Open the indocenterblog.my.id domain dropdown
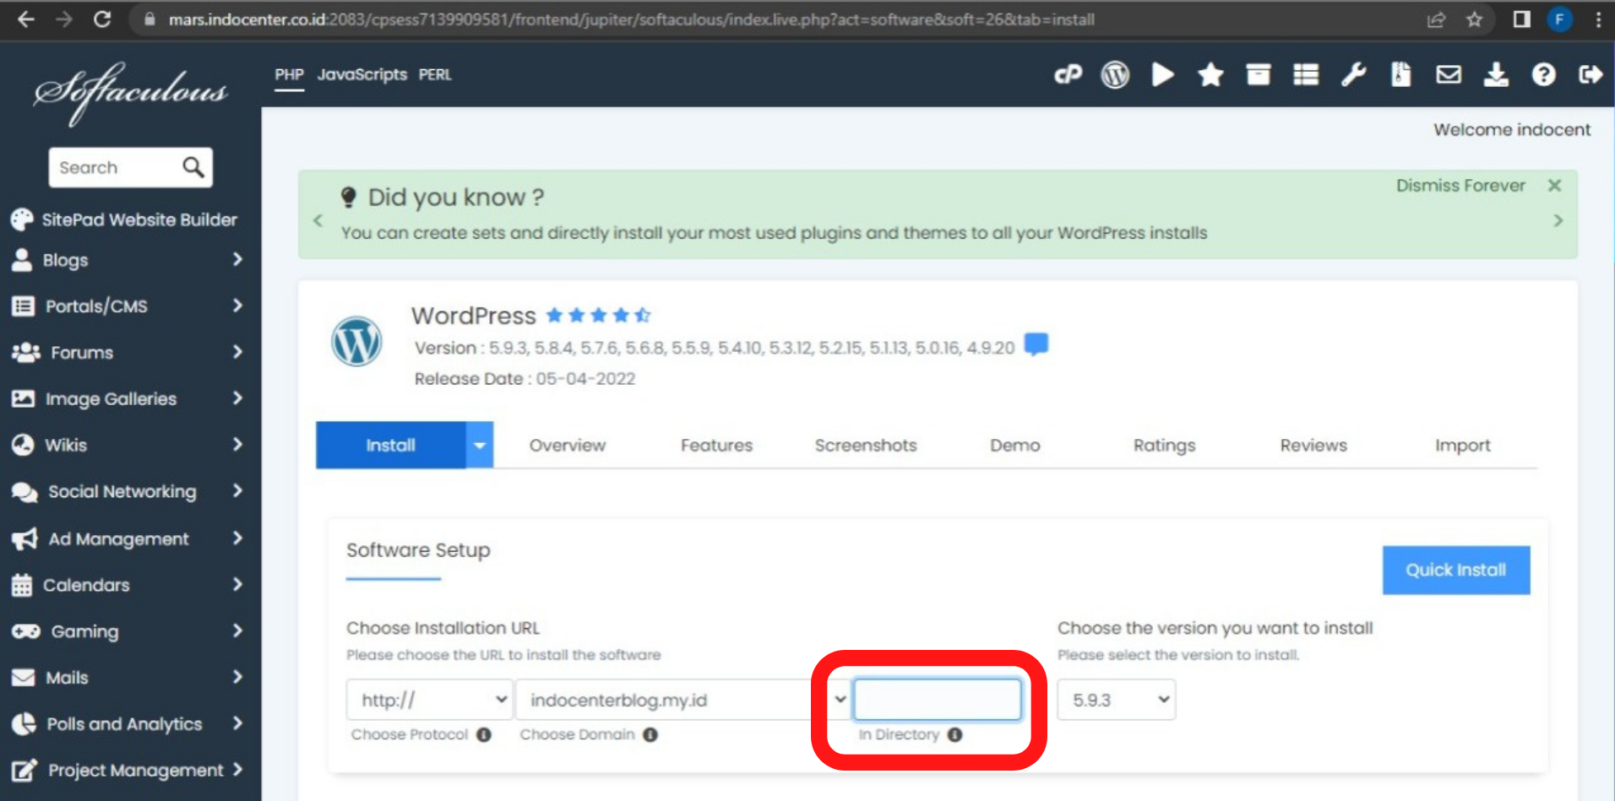The image size is (1615, 801). pos(683,700)
